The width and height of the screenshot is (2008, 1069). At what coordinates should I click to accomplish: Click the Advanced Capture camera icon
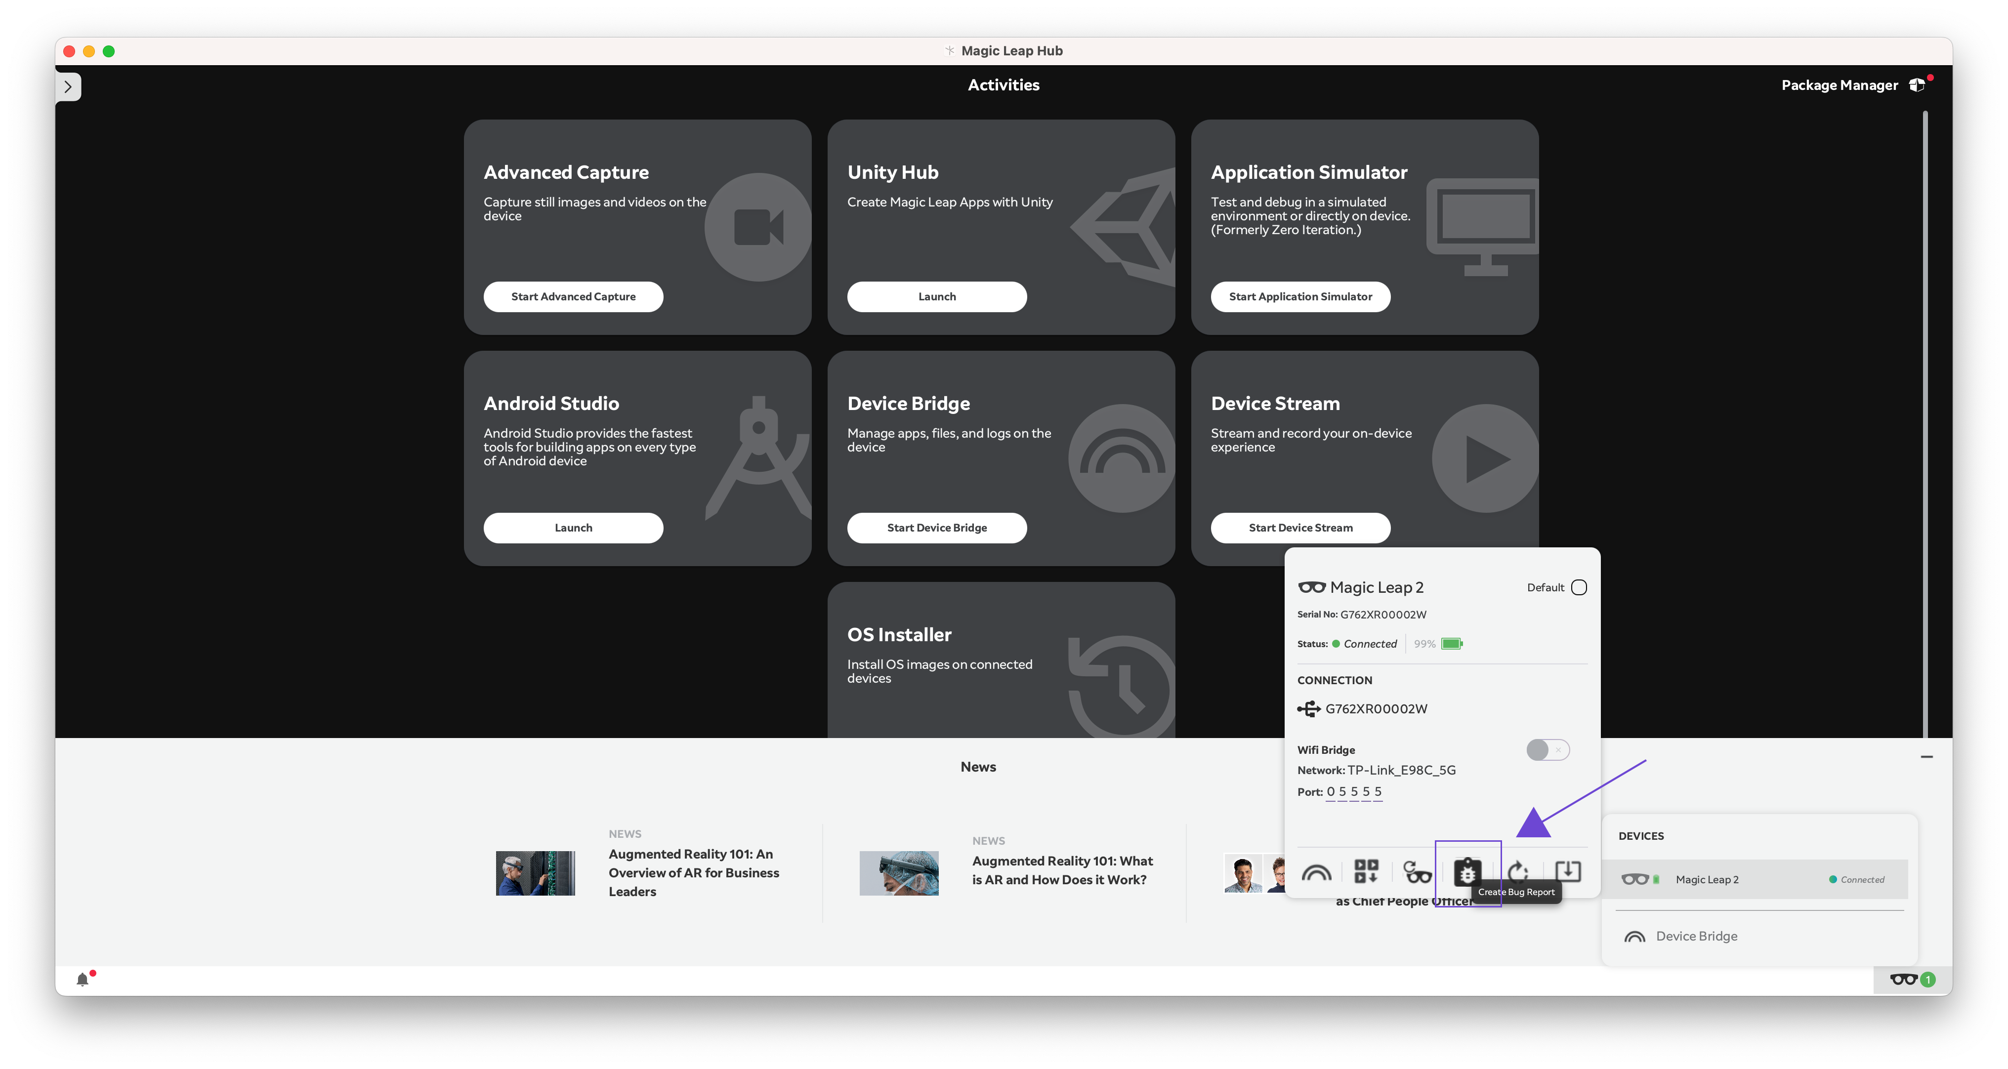[x=757, y=227]
